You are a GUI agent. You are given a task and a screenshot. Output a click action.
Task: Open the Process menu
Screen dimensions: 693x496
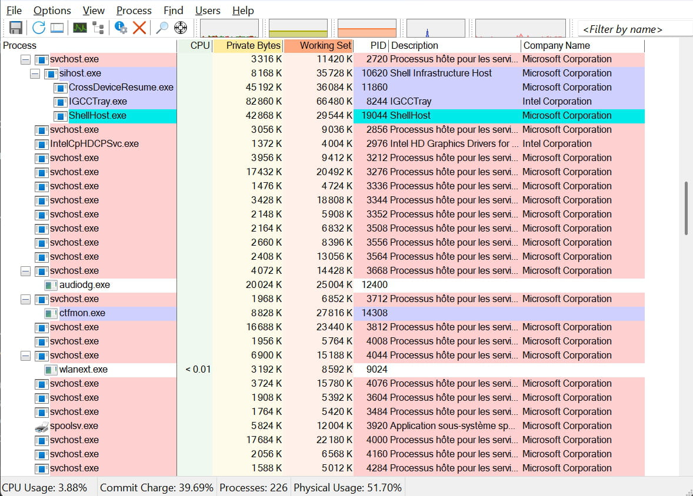(134, 11)
